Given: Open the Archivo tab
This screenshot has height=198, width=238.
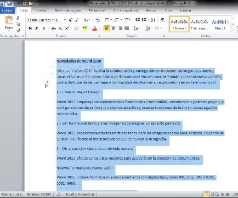Looking at the screenshot, I should pos(7,10).
